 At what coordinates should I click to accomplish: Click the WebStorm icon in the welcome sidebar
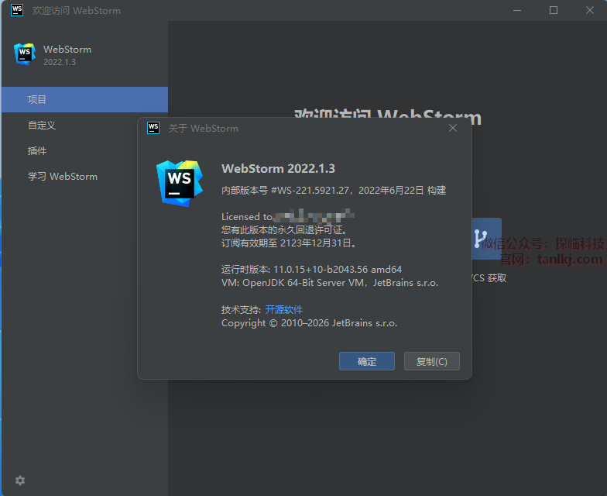[25, 54]
